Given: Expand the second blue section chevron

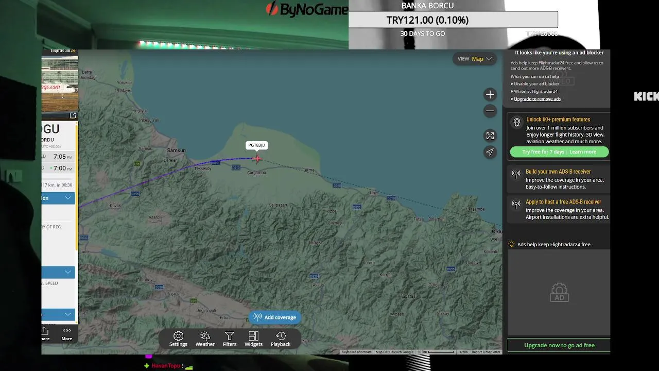Looking at the screenshot, I should tap(68, 272).
